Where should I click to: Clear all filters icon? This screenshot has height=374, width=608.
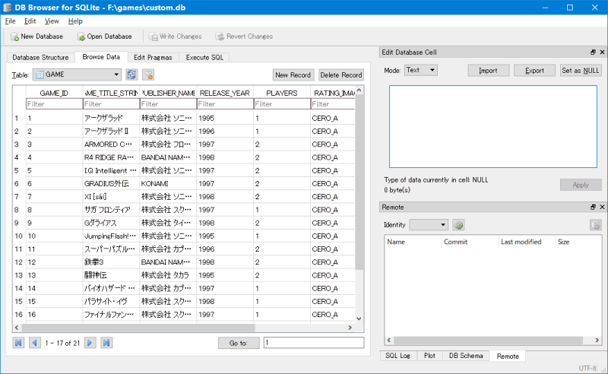(148, 74)
